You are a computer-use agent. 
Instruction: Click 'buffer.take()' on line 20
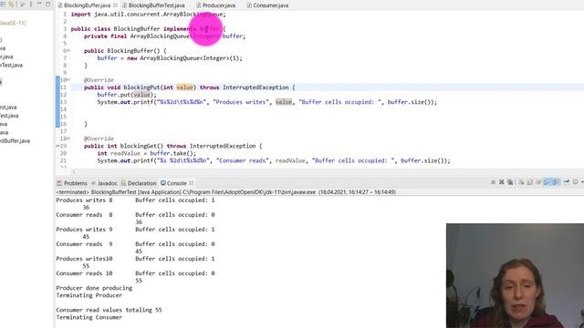172,153
